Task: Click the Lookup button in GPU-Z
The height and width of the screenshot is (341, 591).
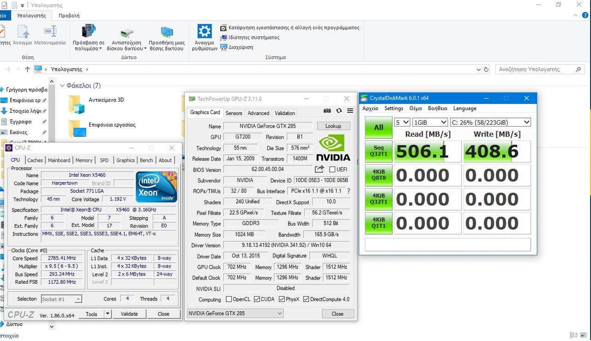Action: [x=333, y=126]
